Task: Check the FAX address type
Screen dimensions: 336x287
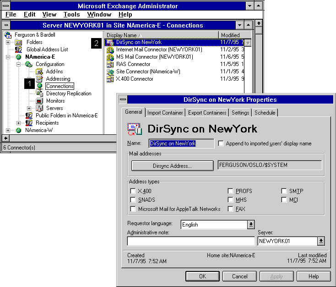Action: [x=230, y=209]
